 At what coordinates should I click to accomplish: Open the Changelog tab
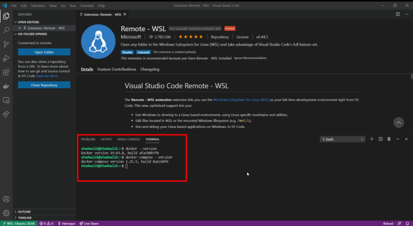point(150,69)
